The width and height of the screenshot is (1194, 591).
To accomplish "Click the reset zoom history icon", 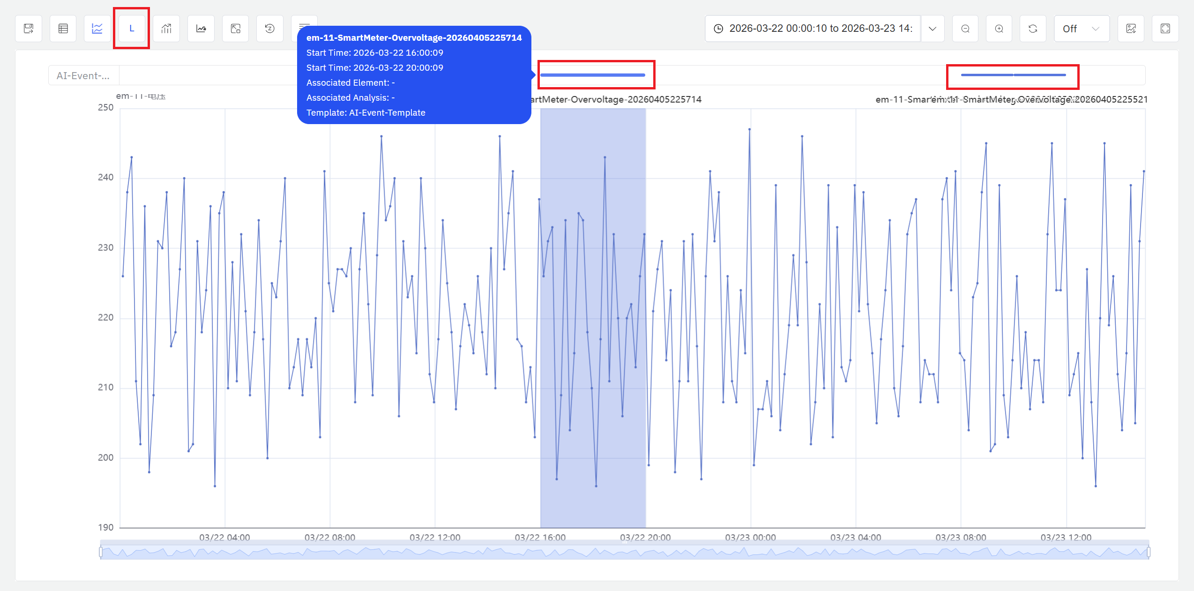I will coord(270,29).
